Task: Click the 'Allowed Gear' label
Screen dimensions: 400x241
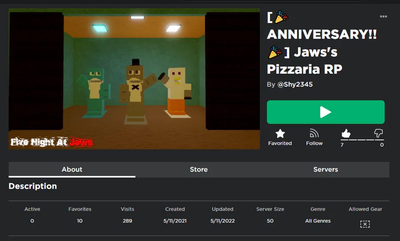Action: pos(365,209)
